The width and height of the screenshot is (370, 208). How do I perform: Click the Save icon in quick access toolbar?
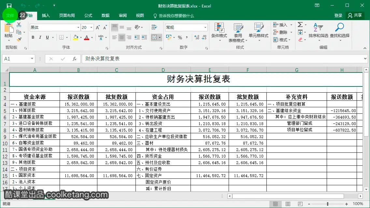[9, 6]
